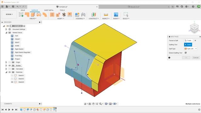The image size is (201, 113).
Task: Expand Document Settings node
Action: click(6, 29)
